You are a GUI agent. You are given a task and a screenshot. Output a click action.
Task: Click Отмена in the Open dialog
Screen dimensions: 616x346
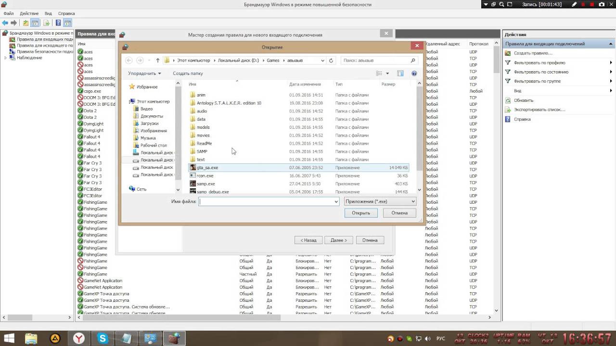(x=399, y=213)
